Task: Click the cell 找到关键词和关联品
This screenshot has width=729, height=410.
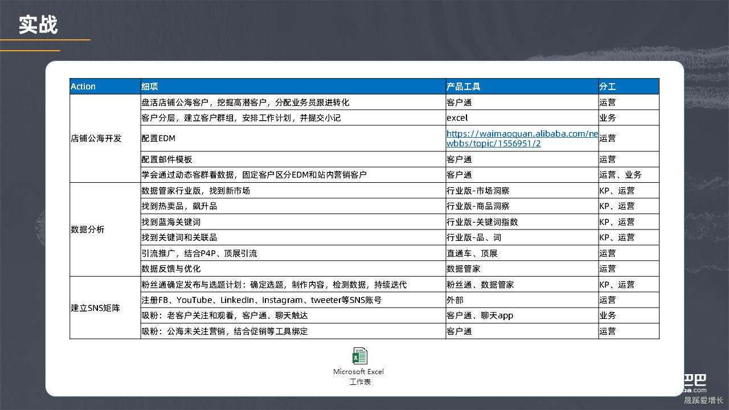Action: 293,237
